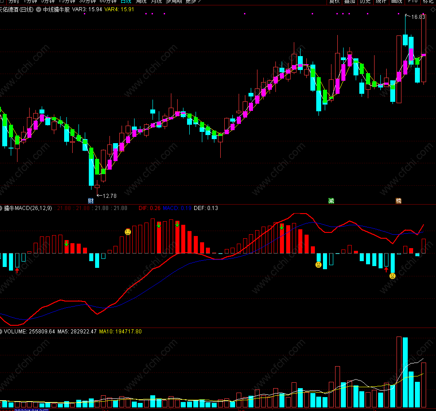Click the 统计 button
436x411 pixels.
[x=381, y=1]
